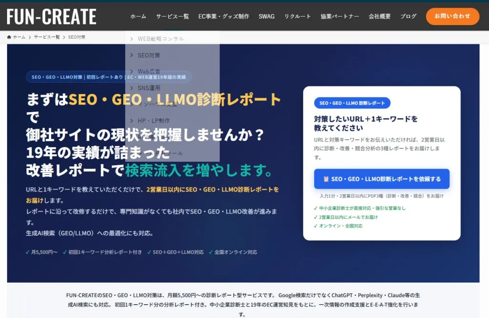Open the ブログ navigation link
This screenshot has width=489, height=318.
point(408,16)
